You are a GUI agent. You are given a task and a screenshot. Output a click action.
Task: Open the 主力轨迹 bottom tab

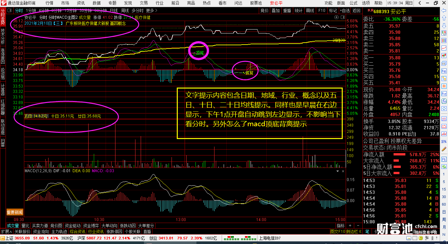59,232
